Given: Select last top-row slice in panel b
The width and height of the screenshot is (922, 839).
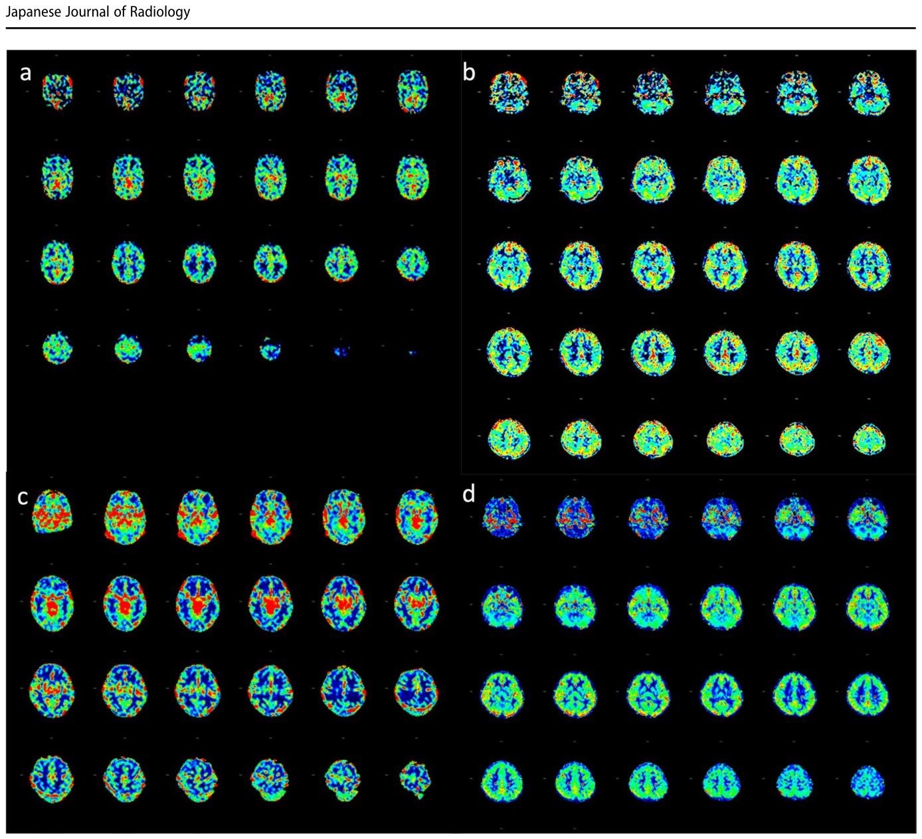Looking at the screenshot, I should (870, 93).
